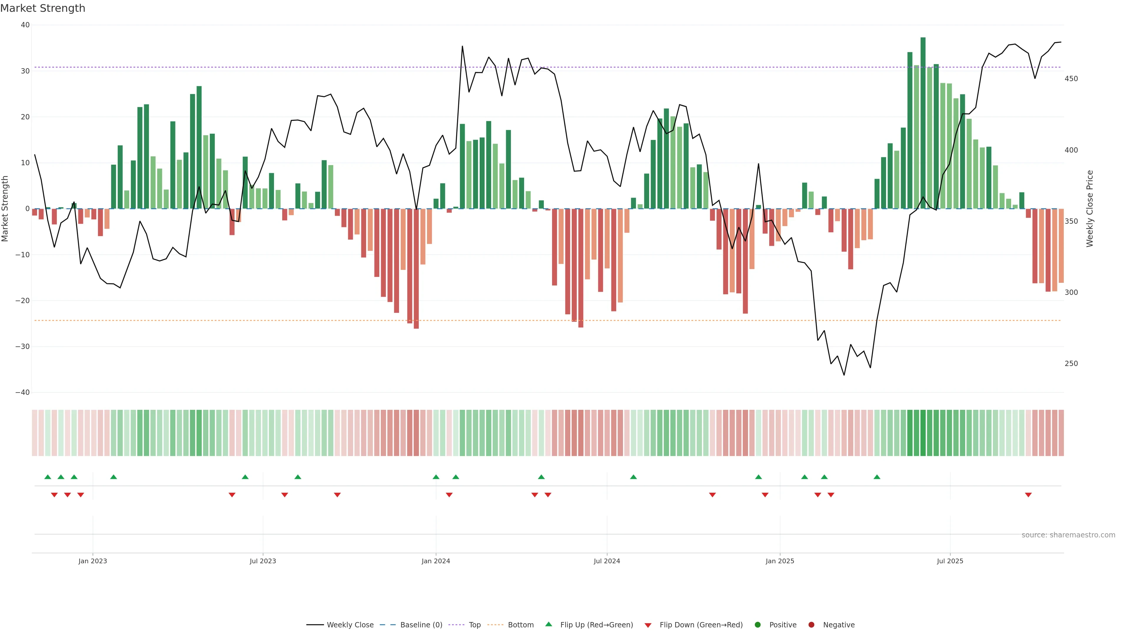Viewport: 1130px width, 635px height.
Task: Click the darkest green heatmap strip cell
Action: tap(923, 432)
